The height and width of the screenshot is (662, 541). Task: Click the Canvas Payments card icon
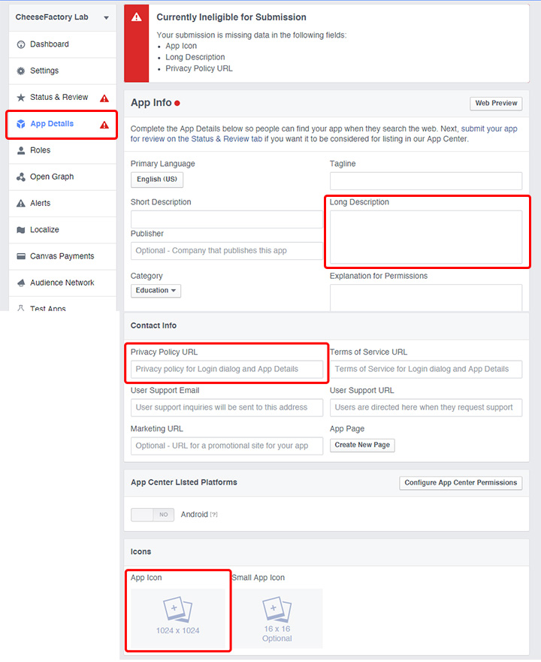(x=21, y=256)
